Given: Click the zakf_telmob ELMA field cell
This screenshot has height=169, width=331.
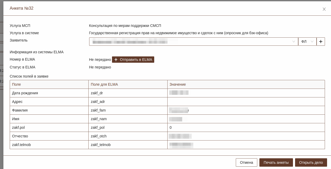Looking at the screenshot, I should (100, 145).
